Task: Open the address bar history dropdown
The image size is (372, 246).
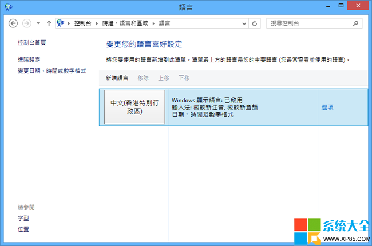Action: [x=244, y=23]
